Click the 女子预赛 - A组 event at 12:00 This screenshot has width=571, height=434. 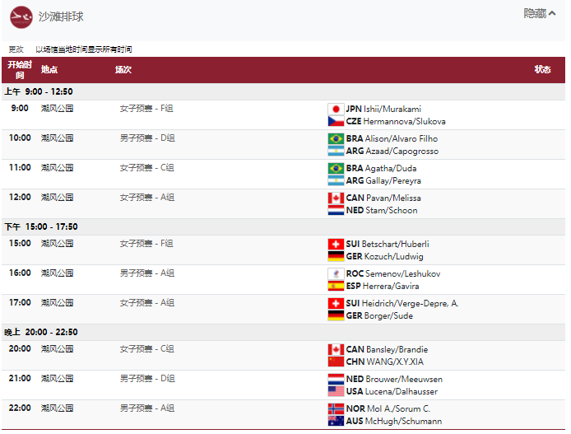147,197
